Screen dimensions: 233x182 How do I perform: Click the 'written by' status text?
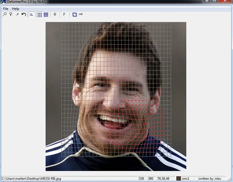tap(206, 178)
